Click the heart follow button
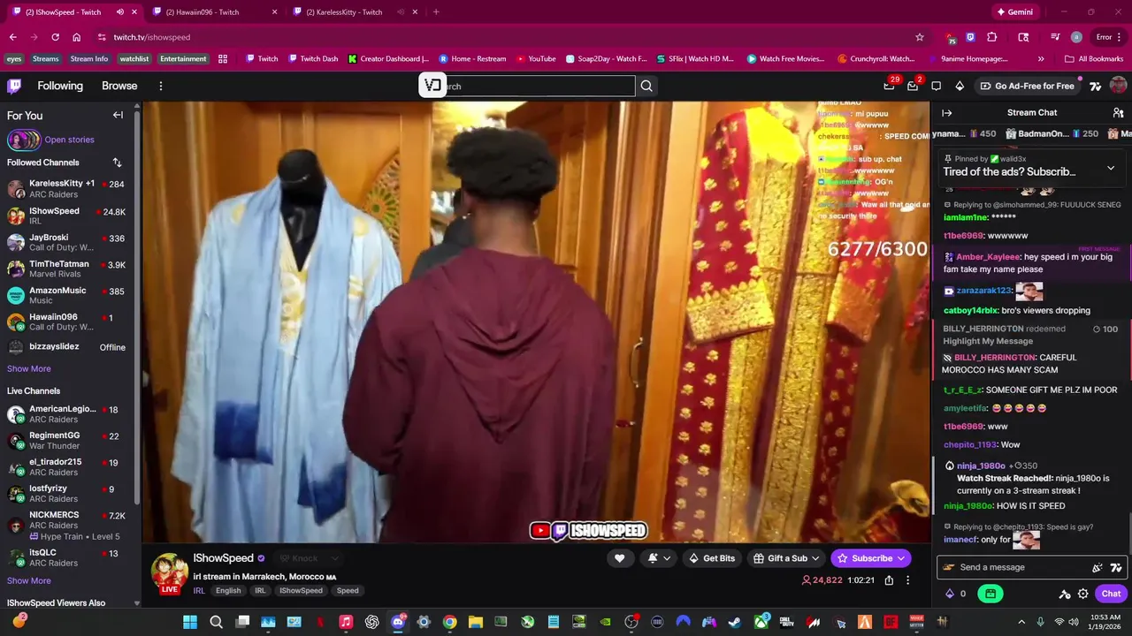Viewport: 1132px width, 636px height. coord(619,557)
